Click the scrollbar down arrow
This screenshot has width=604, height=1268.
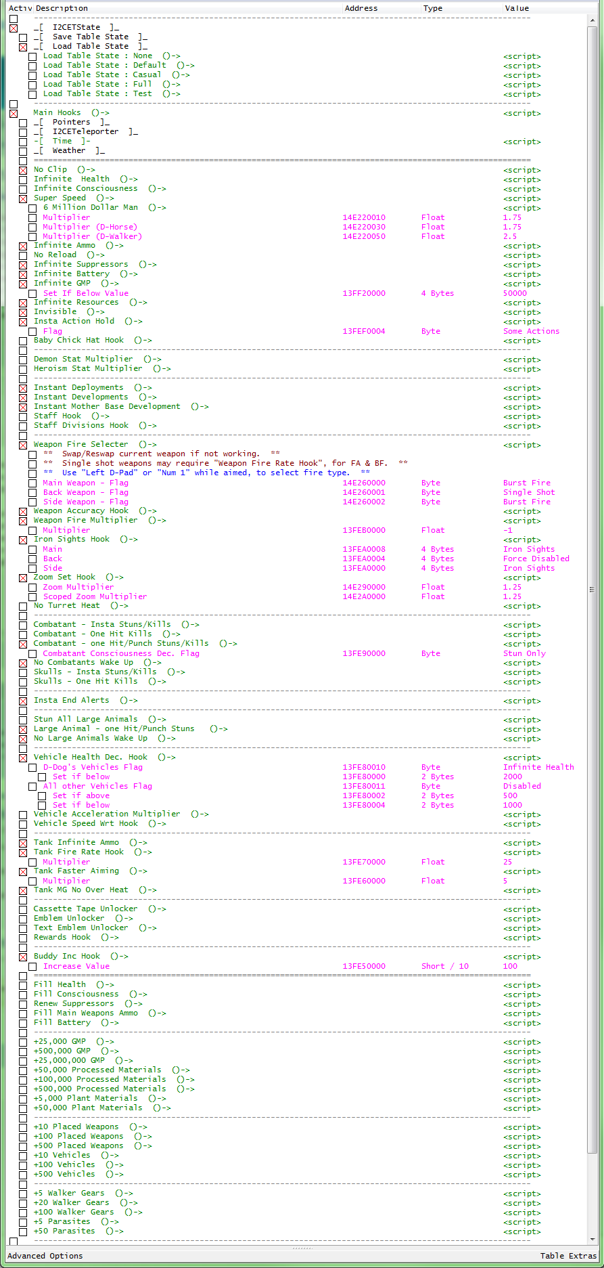593,1239
